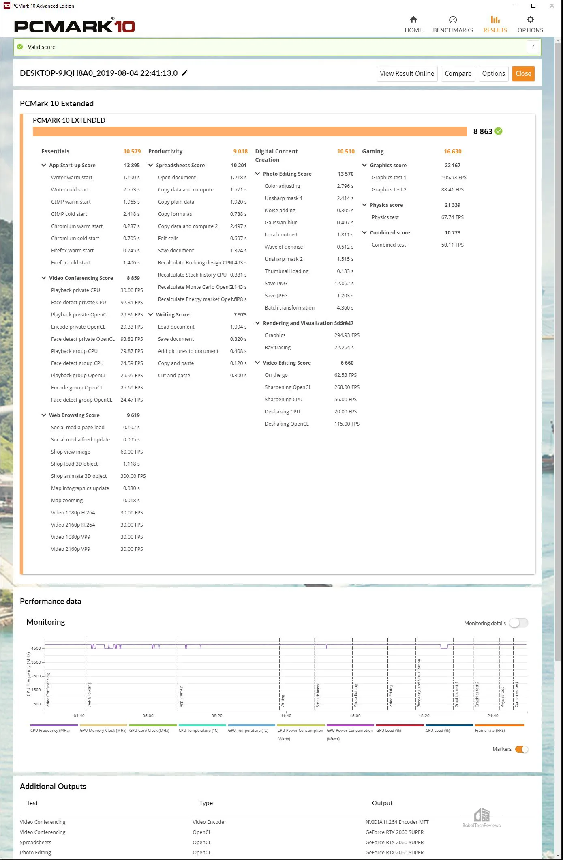Click the Options button in result header
Viewport: 563px width, 860px height.
tap(493, 73)
